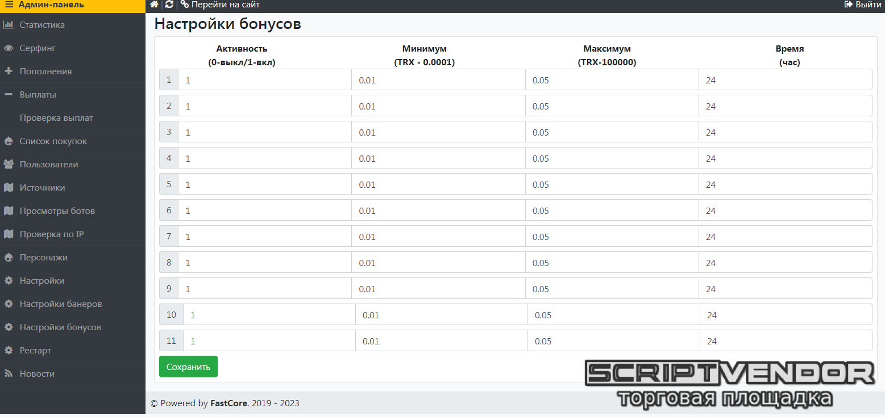Focus the minimum field in row 6
Viewport: 885px width, 417px height.
pos(438,210)
